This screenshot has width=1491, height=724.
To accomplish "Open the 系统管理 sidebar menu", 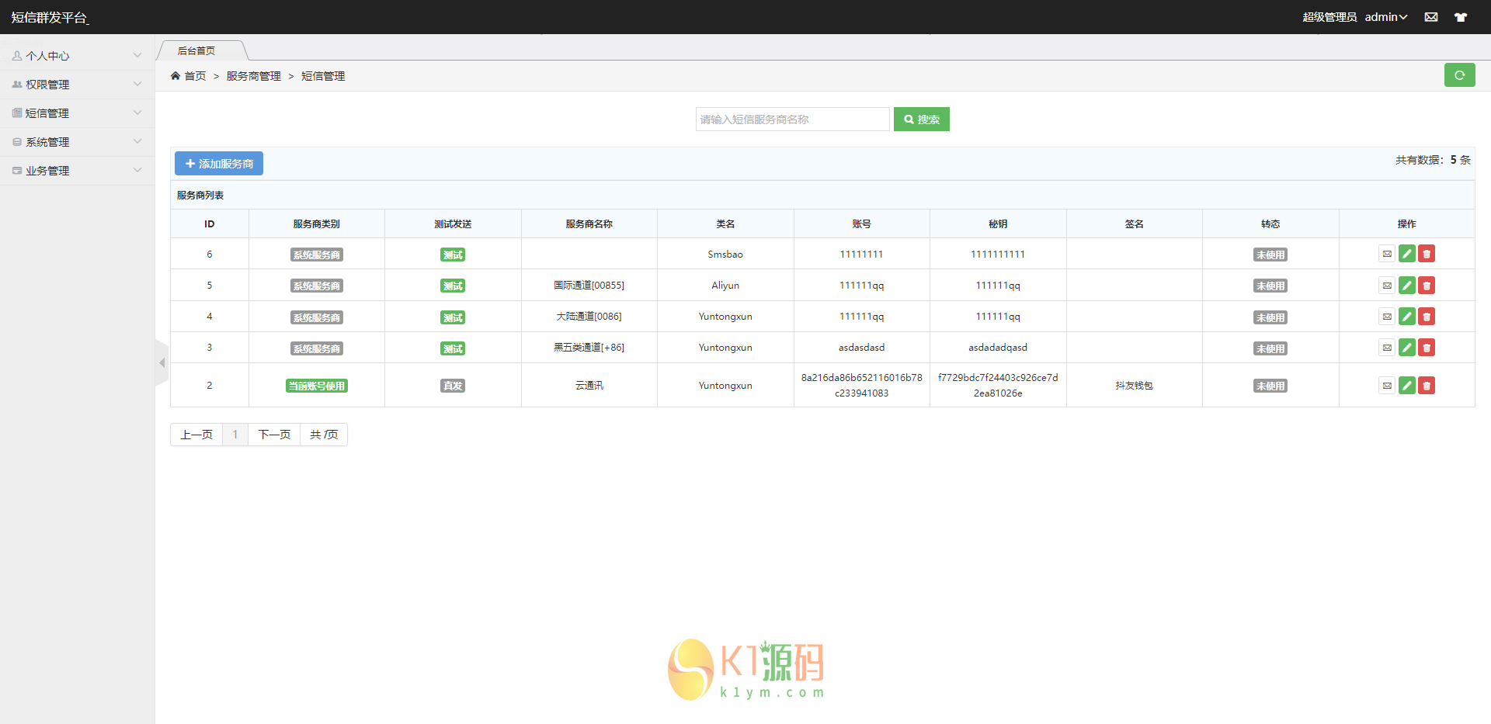I will (x=78, y=142).
